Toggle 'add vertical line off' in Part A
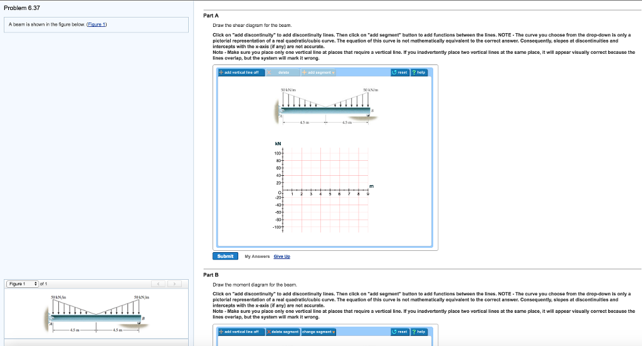The width and height of the screenshot is (642, 346). point(241,73)
